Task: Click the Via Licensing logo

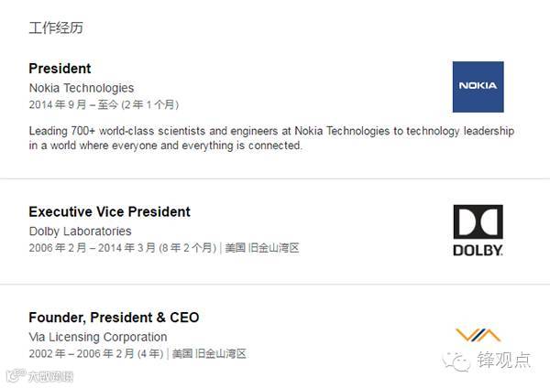Action: (478, 335)
